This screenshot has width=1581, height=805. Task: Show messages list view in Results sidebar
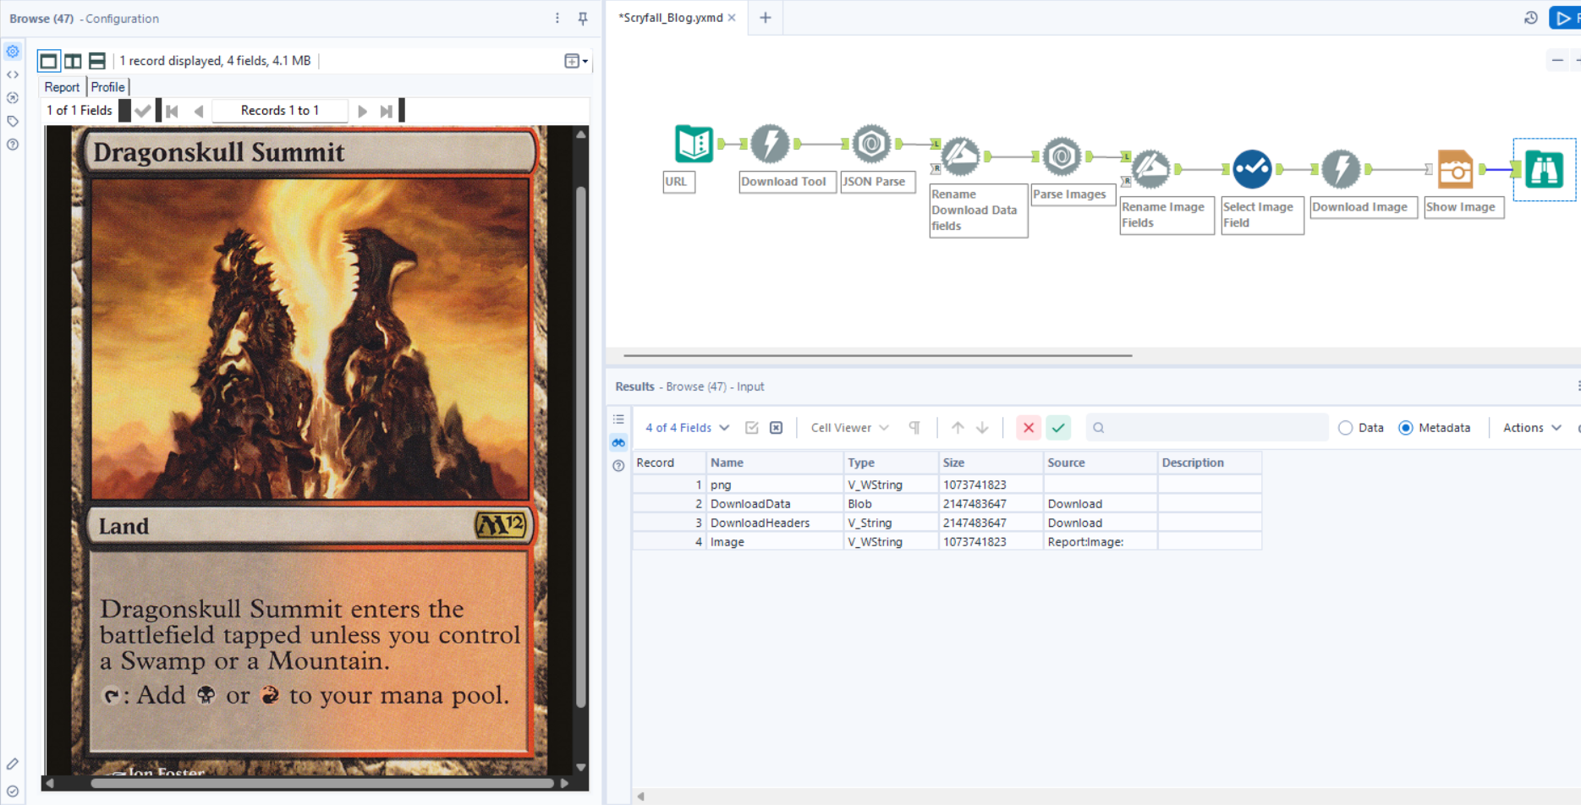pos(619,419)
